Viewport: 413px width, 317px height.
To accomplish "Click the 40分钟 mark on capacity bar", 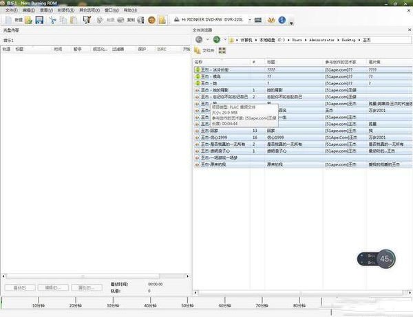I will pyautogui.click(x=151, y=305).
